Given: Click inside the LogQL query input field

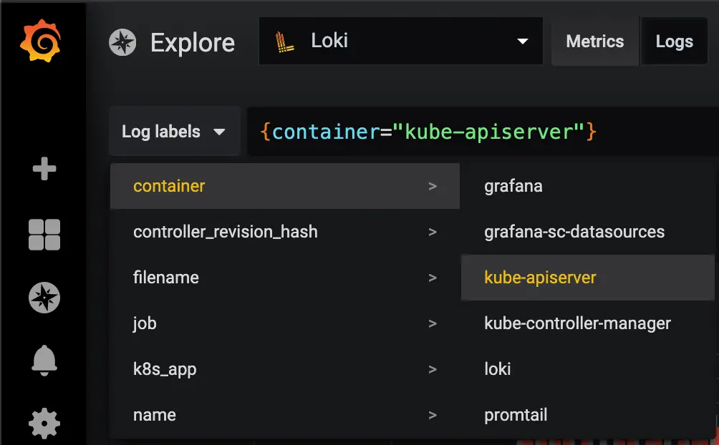Looking at the screenshot, I should 430,131.
